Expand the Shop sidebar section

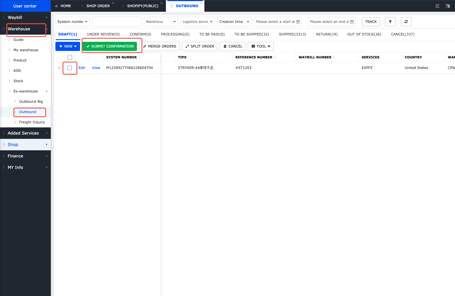click(25, 145)
